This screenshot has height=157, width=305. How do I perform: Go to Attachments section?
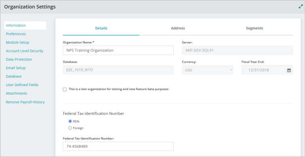17,93
